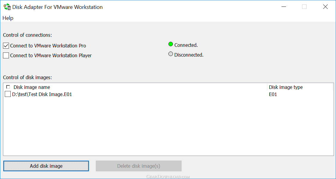Minimize the Disk Adapter window

pos(284,7)
